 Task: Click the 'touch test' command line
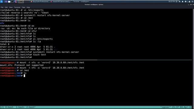point(23,55)
